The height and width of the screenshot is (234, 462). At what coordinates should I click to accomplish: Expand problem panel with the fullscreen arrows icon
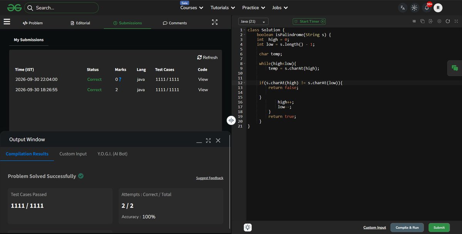(215, 22)
